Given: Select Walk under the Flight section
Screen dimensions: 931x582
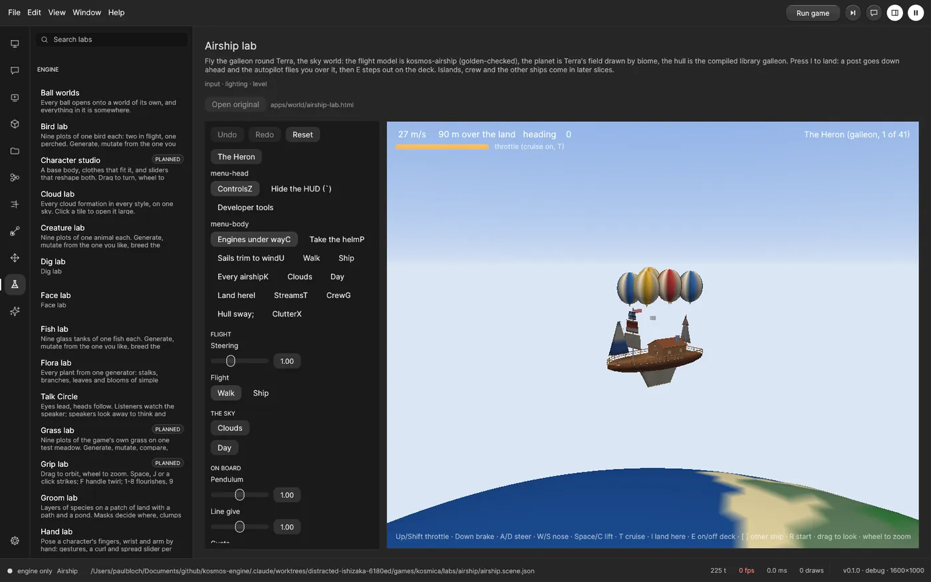Looking at the screenshot, I should [226, 393].
